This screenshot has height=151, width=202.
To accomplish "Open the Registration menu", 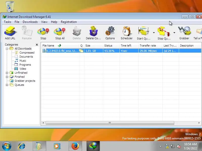I will coord(69,22).
